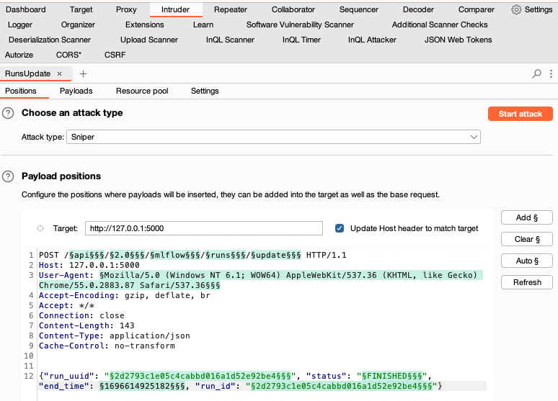Go to the InQL Timer tab
The width and height of the screenshot is (558, 401).
301,40
